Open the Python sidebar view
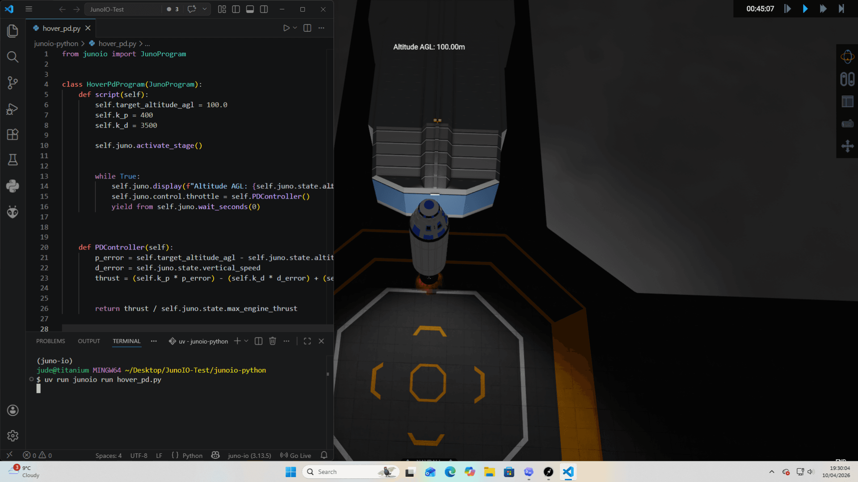The height and width of the screenshot is (482, 858). point(13,186)
